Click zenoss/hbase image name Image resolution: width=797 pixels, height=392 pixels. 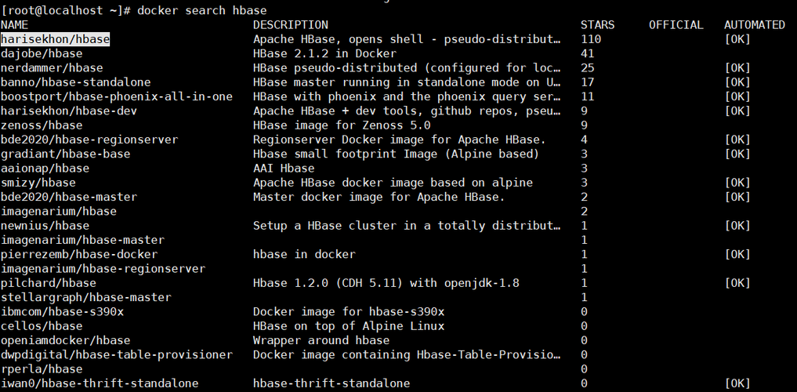(x=42, y=125)
